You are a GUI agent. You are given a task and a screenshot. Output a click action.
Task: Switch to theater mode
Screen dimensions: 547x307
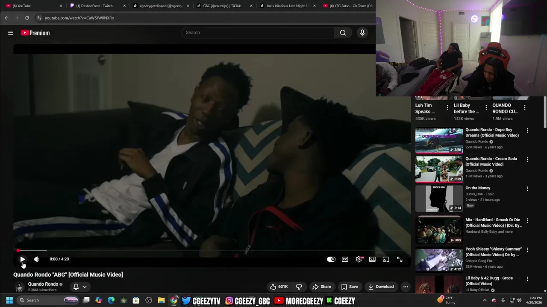click(x=372, y=259)
